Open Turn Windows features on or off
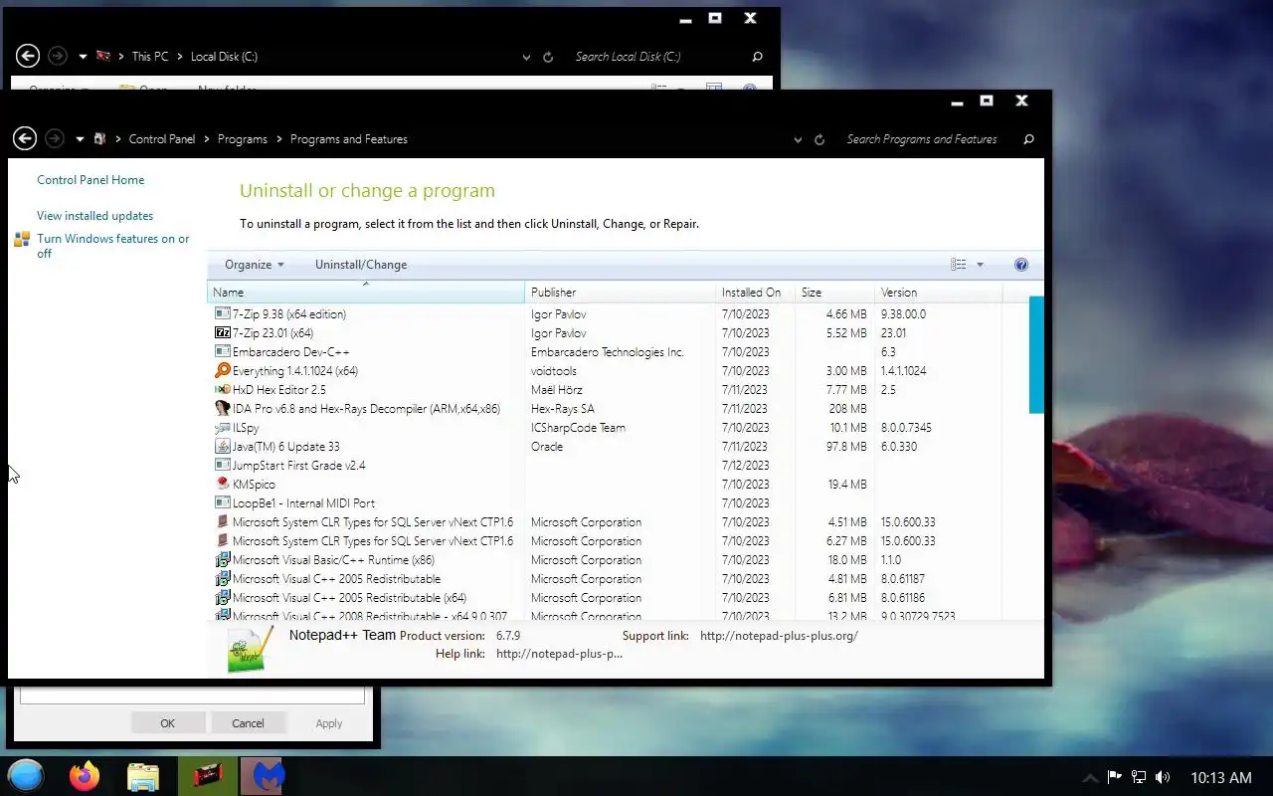 [113, 246]
